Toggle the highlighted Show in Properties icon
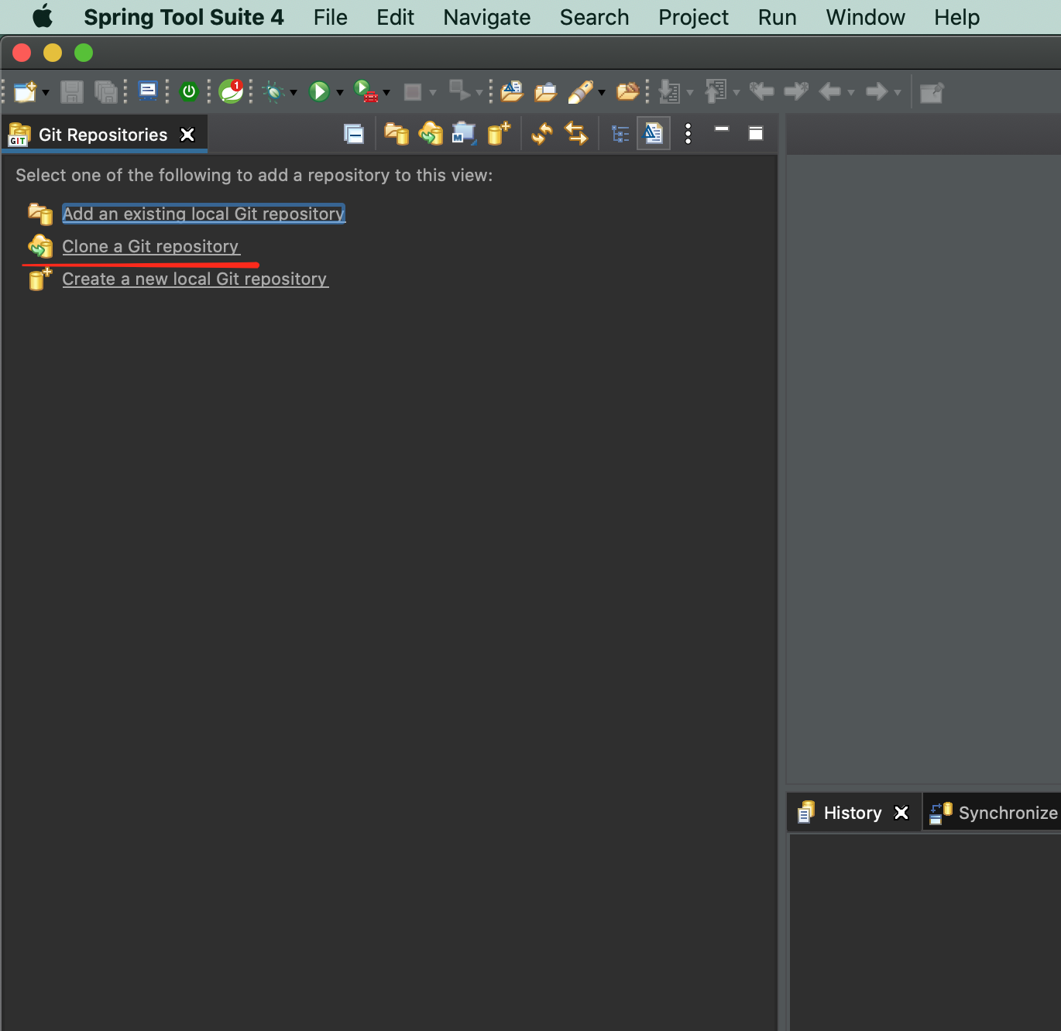This screenshot has height=1031, width=1061. coord(654,134)
